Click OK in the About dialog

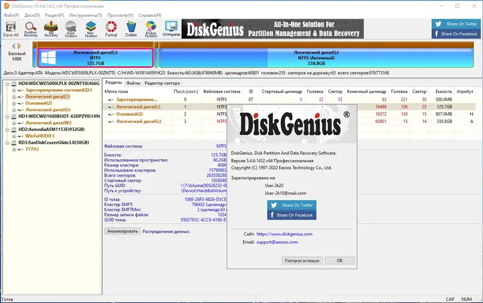tap(339, 261)
